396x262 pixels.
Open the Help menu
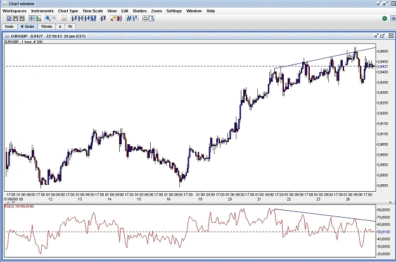pos(210,11)
